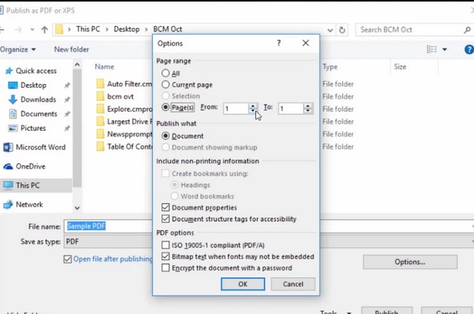Click the forward navigation arrow
The image size is (474, 314).
pyautogui.click(x=18, y=30)
